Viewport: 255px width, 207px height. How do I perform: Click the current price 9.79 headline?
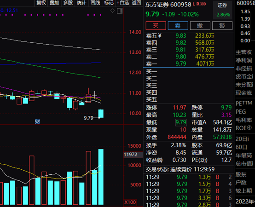point(152,14)
